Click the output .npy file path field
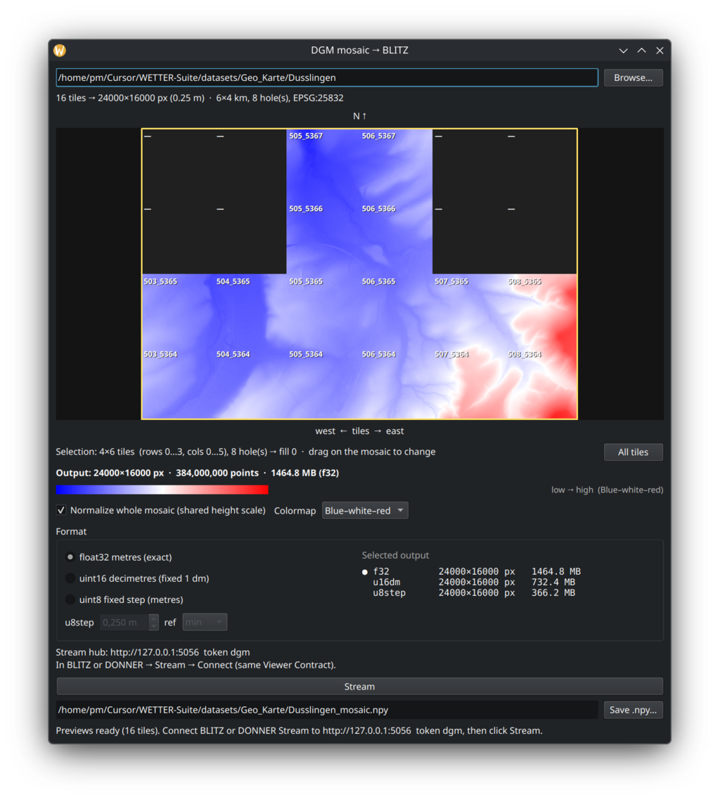This screenshot has height=802, width=720. tap(327, 710)
